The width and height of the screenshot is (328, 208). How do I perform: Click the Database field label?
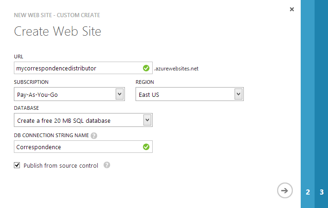[x=27, y=107]
